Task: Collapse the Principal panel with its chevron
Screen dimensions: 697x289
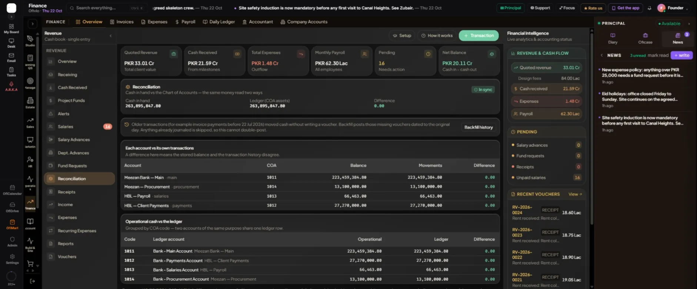Action: pyautogui.click(x=689, y=24)
